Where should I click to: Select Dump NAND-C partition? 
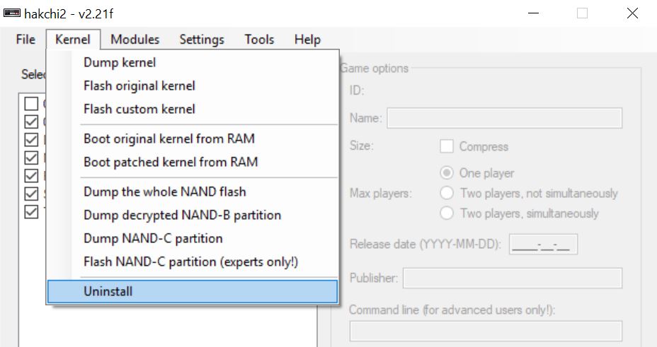coord(193,238)
